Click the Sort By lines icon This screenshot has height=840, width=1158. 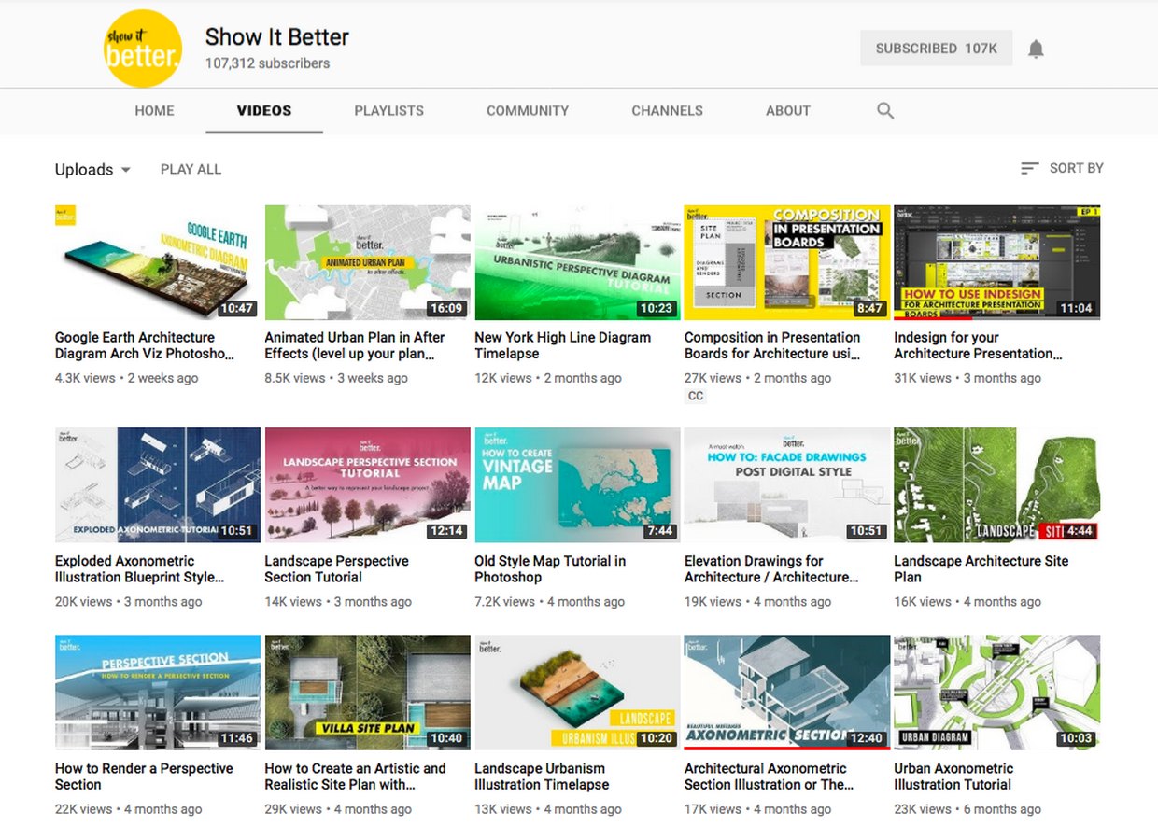point(1029,168)
